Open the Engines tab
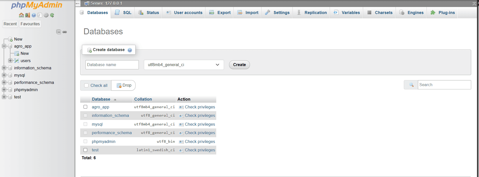Image resolution: width=479 pixels, height=177 pixels. pos(411,13)
